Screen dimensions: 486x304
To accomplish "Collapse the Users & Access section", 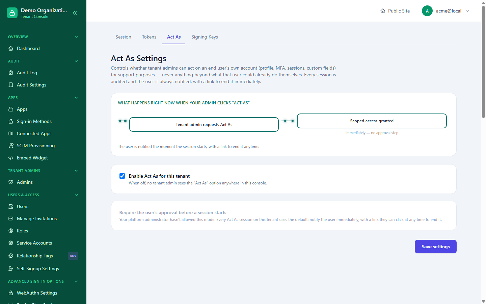I will (76, 195).
